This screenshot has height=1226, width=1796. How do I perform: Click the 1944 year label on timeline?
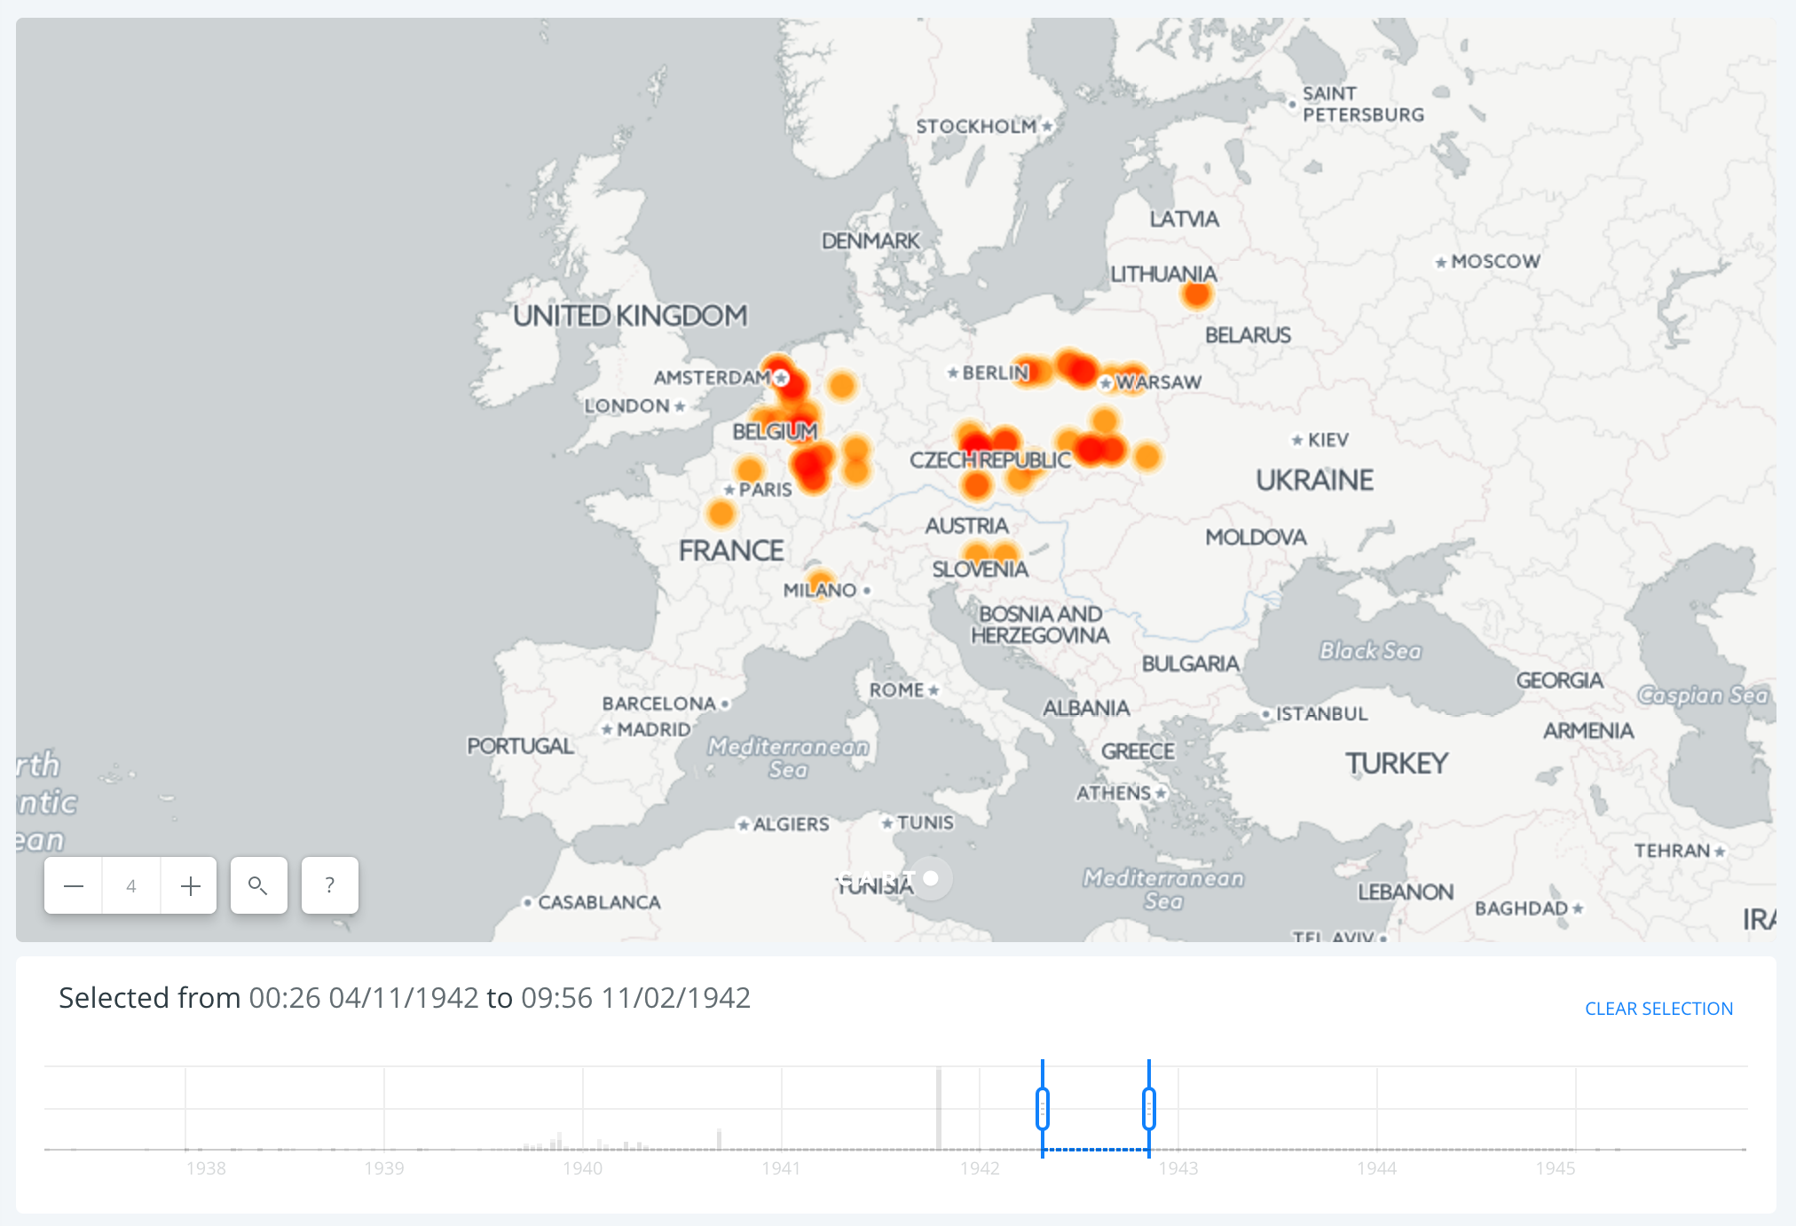point(1376,1168)
